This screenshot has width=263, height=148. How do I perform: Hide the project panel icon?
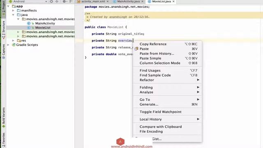tap(71, 2)
